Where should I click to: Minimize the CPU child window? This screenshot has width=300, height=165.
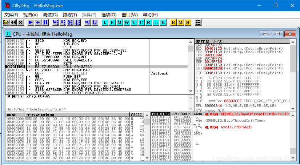pos(265,34)
